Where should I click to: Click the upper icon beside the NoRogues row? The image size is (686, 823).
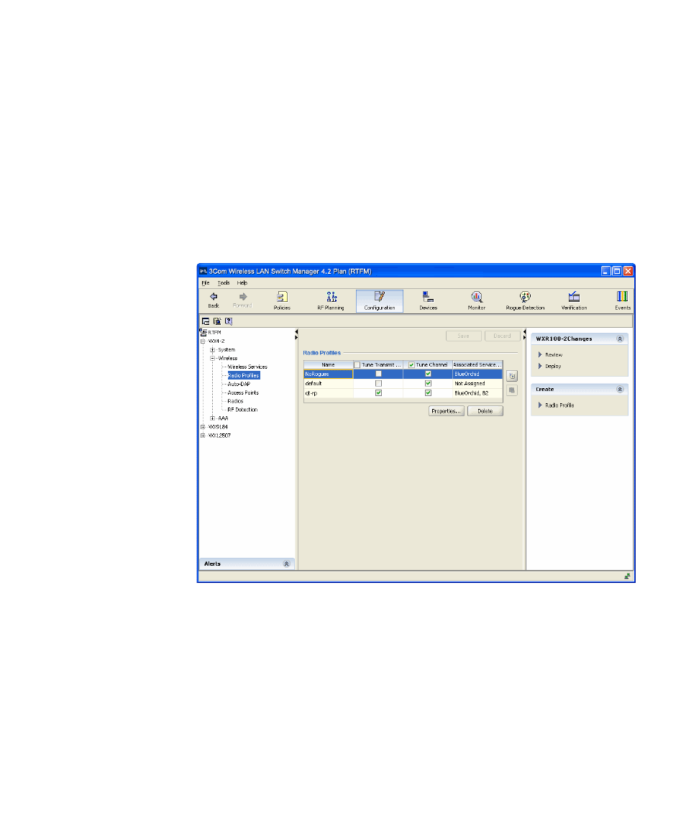pyautogui.click(x=512, y=376)
